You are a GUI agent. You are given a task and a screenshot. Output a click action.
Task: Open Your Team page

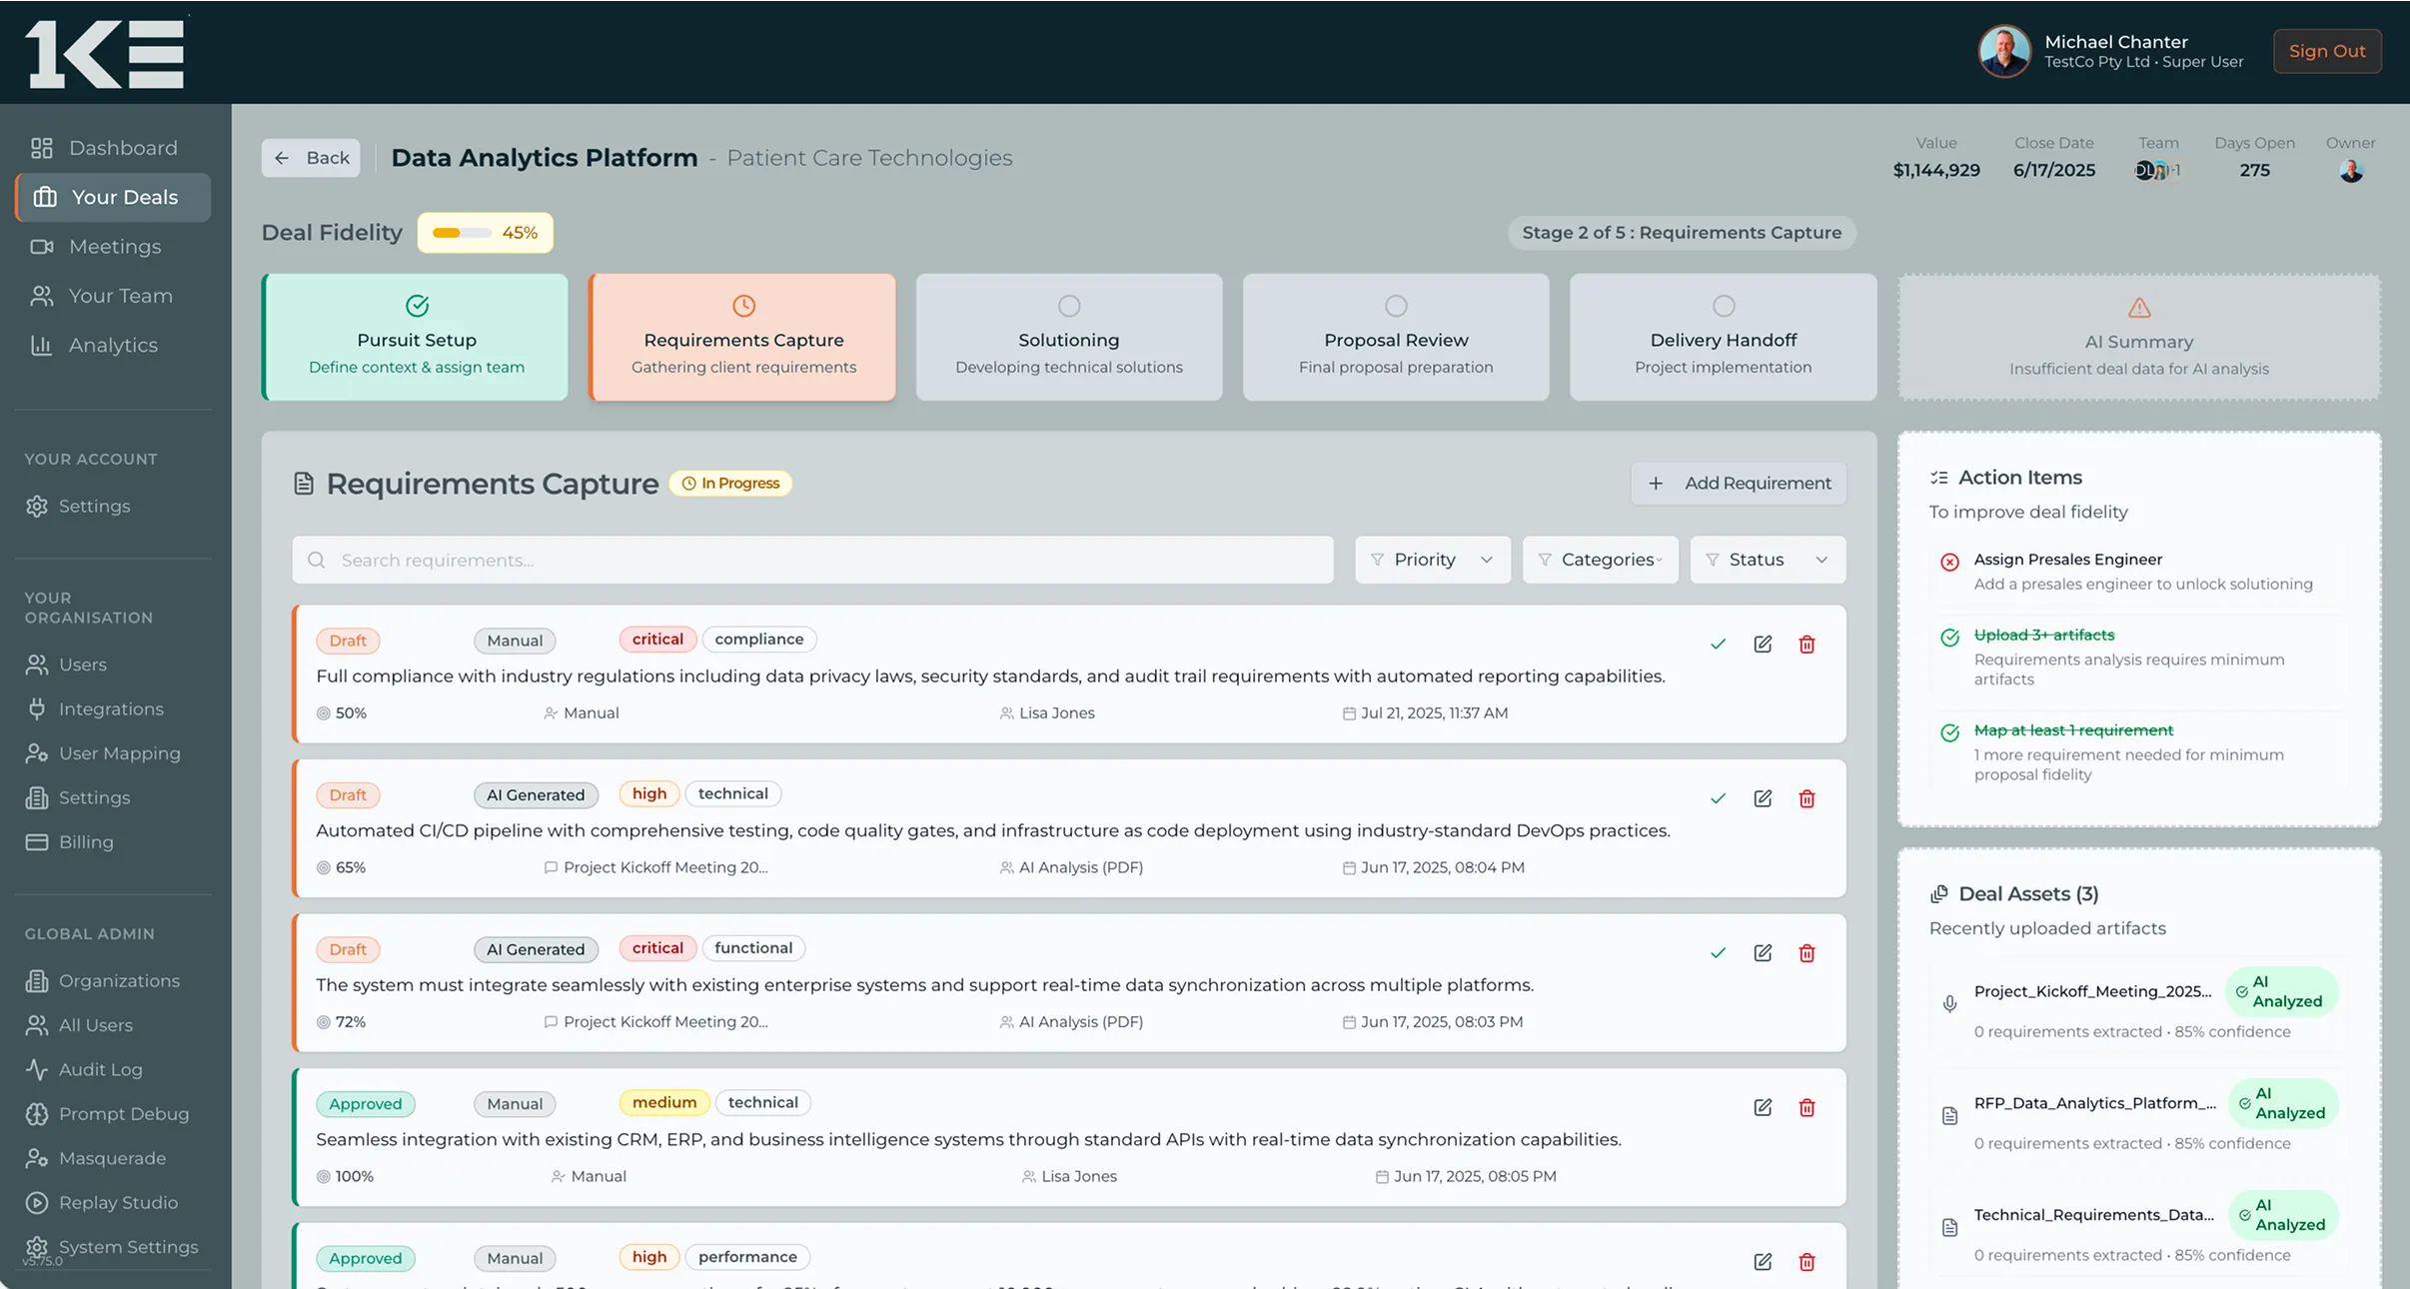pyautogui.click(x=113, y=296)
